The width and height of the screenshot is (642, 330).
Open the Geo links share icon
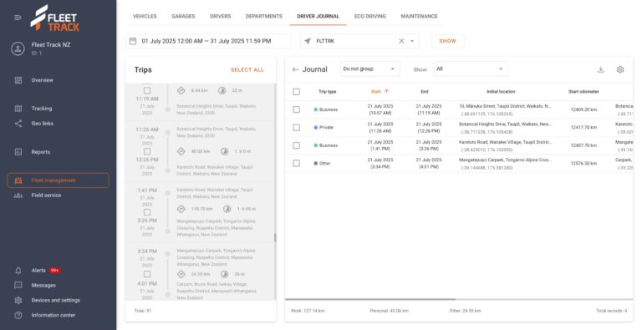(18, 124)
